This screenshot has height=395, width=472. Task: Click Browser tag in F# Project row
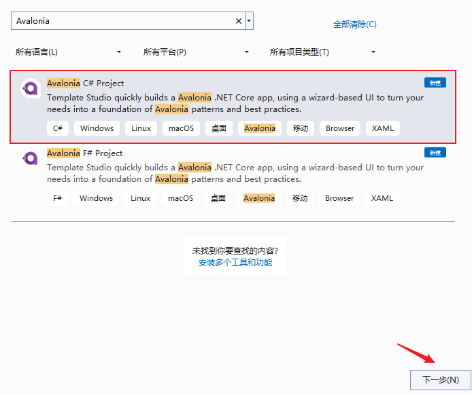(339, 198)
